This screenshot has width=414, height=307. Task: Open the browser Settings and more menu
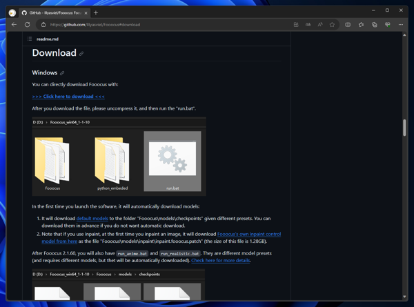pos(401,25)
